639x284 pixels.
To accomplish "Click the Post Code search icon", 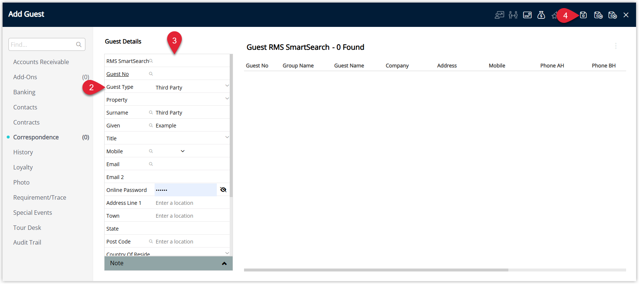I will point(151,242).
